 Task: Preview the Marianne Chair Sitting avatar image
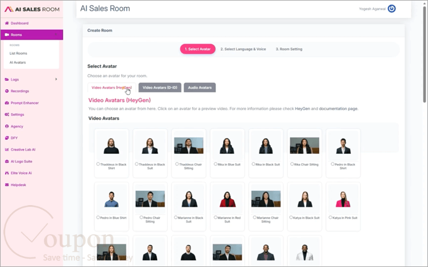pyautogui.click(x=266, y=199)
